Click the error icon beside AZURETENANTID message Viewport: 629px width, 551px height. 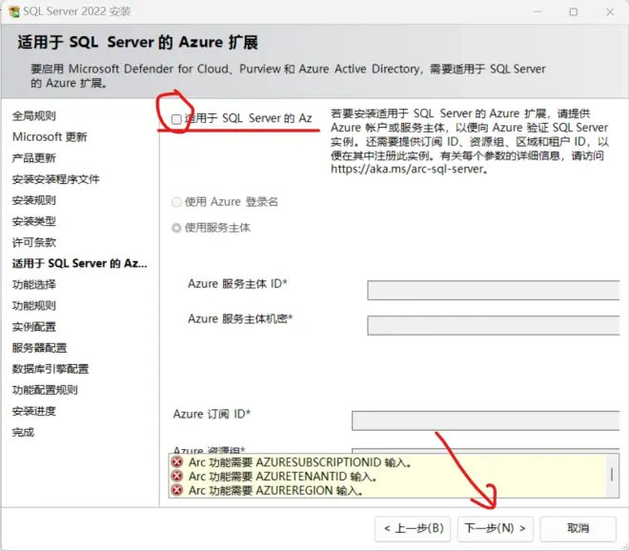tap(177, 476)
